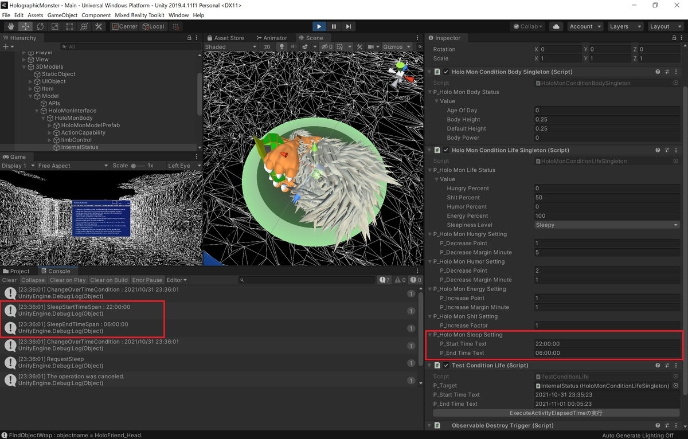
Task: Toggle Scene lighting bulb icon
Action: tap(282, 46)
